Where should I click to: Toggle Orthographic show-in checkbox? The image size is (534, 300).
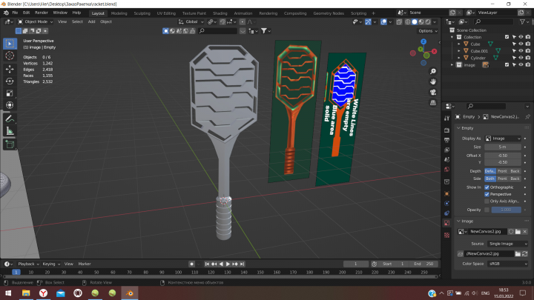(x=487, y=187)
